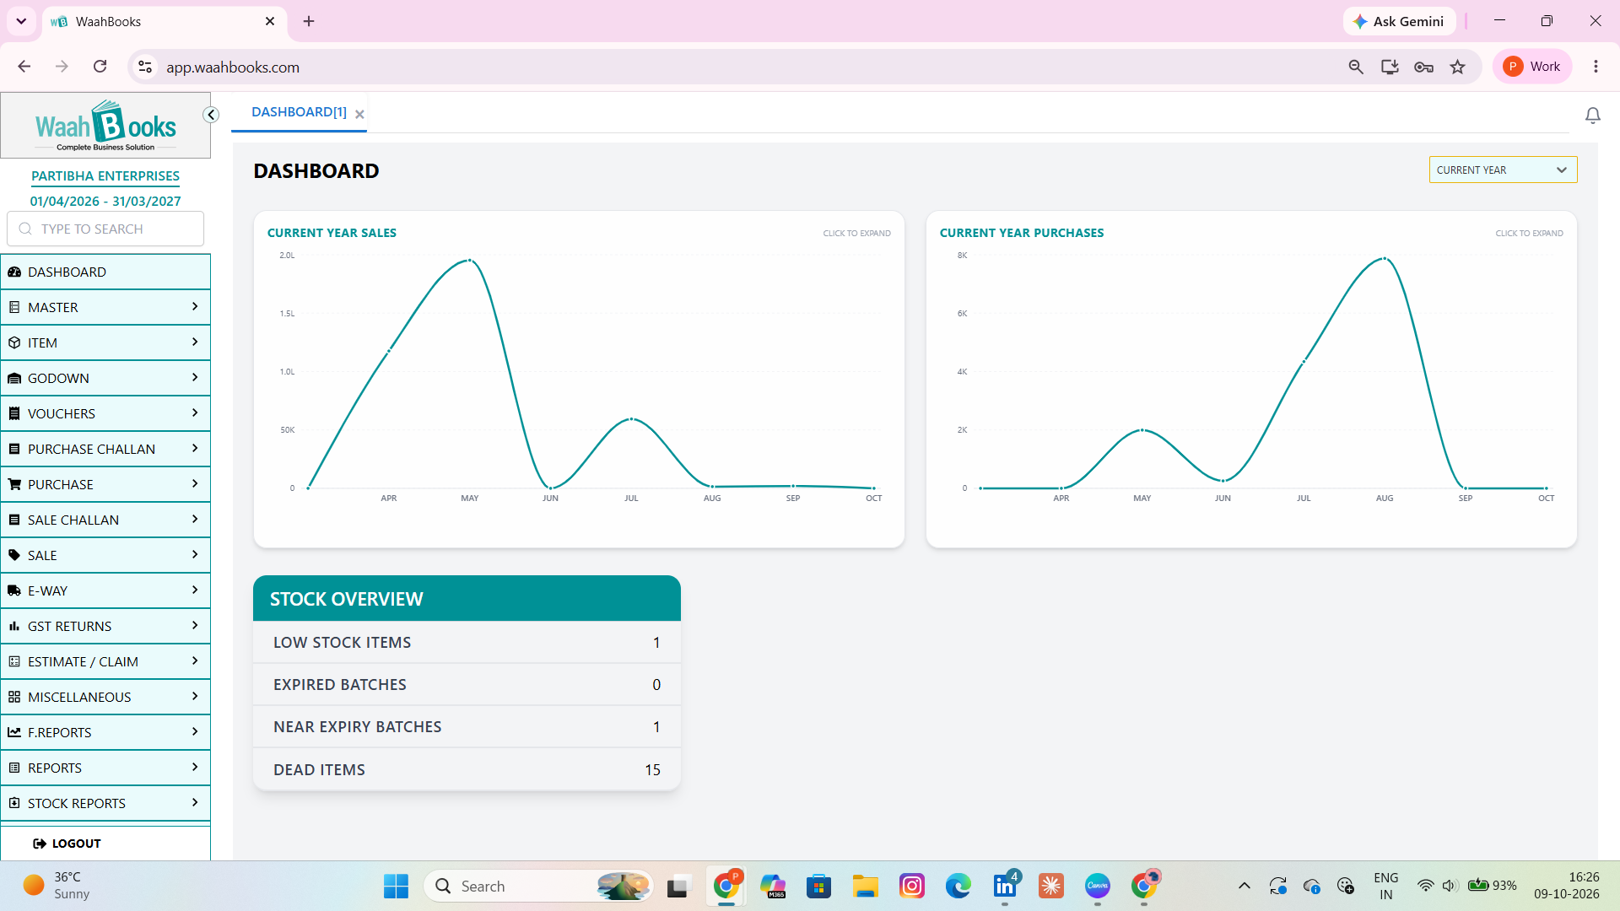Expand the MASTER menu
1620x911 pixels.
click(x=105, y=307)
